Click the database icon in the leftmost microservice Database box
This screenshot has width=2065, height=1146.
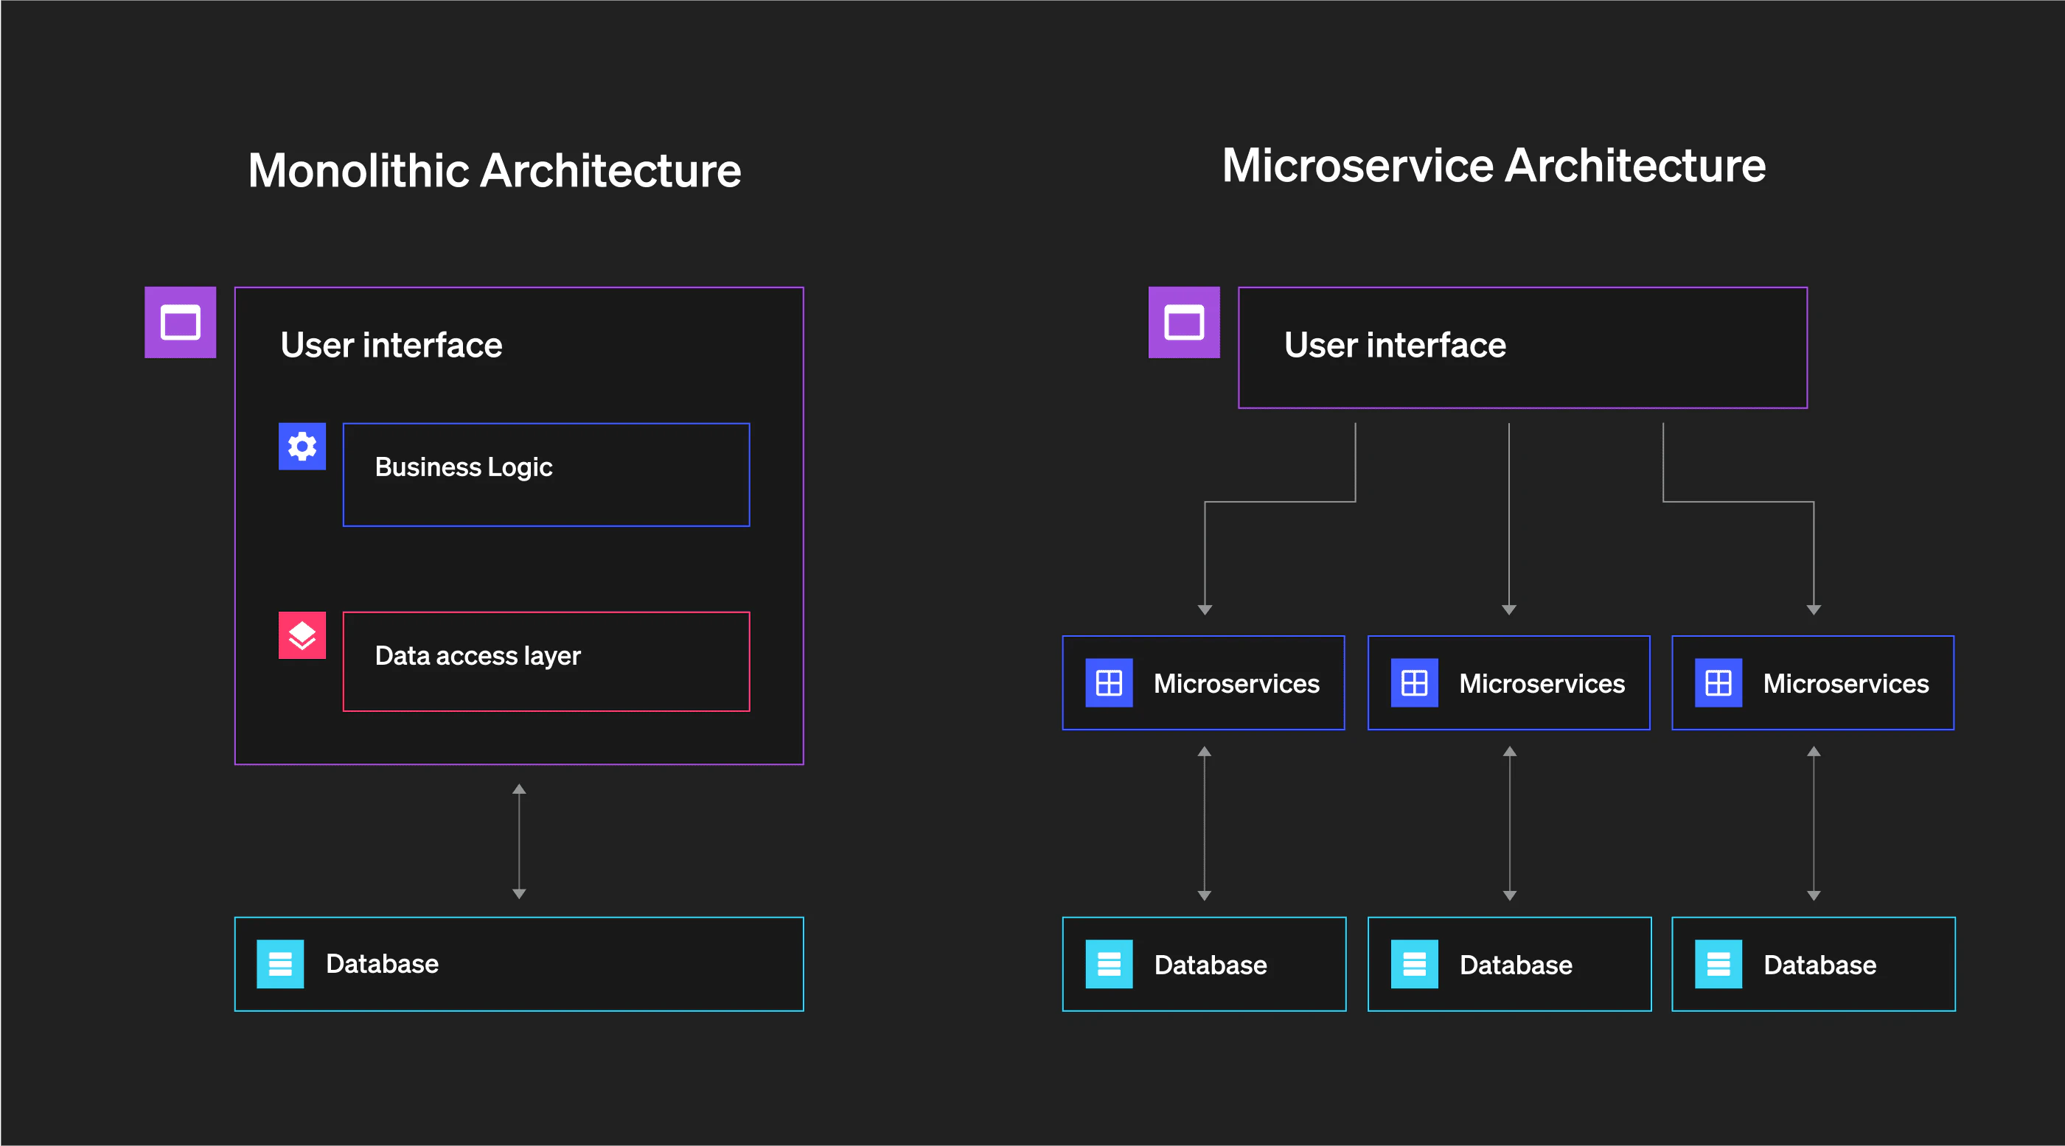[x=1109, y=964]
